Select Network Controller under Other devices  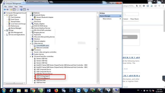coord(42,48)
